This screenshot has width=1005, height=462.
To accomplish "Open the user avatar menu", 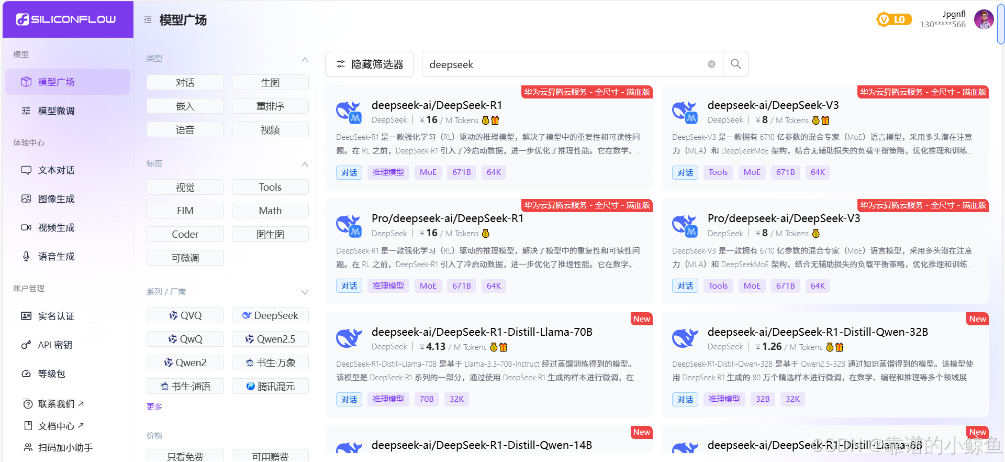I will tap(984, 19).
